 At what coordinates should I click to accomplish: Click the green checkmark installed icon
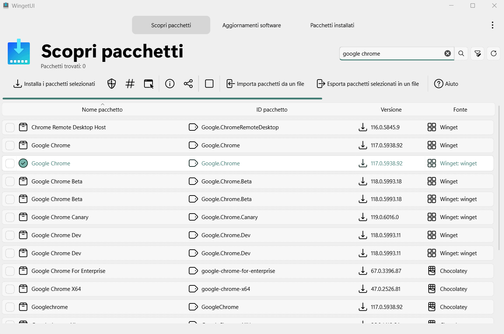point(23,163)
